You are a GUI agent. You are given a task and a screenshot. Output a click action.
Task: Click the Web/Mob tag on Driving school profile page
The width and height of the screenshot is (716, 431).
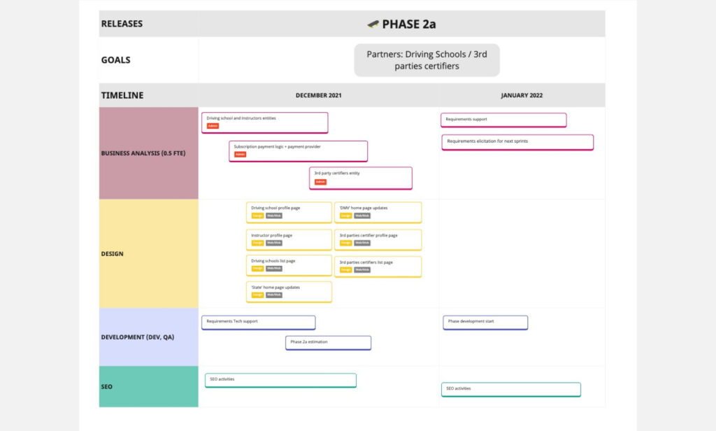(274, 215)
